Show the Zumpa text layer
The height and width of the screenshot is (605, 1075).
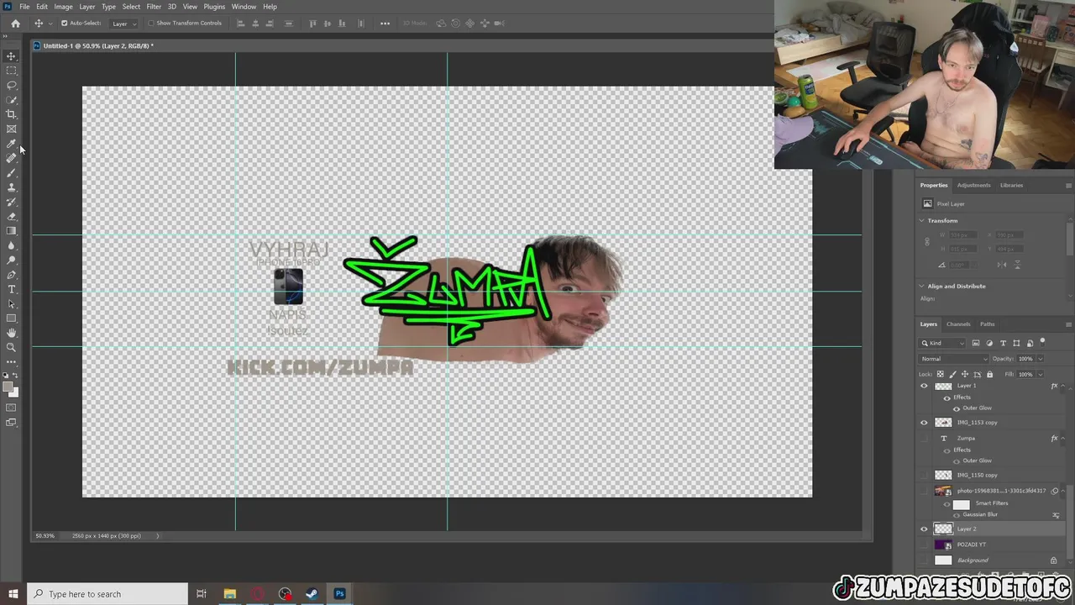coord(924,438)
